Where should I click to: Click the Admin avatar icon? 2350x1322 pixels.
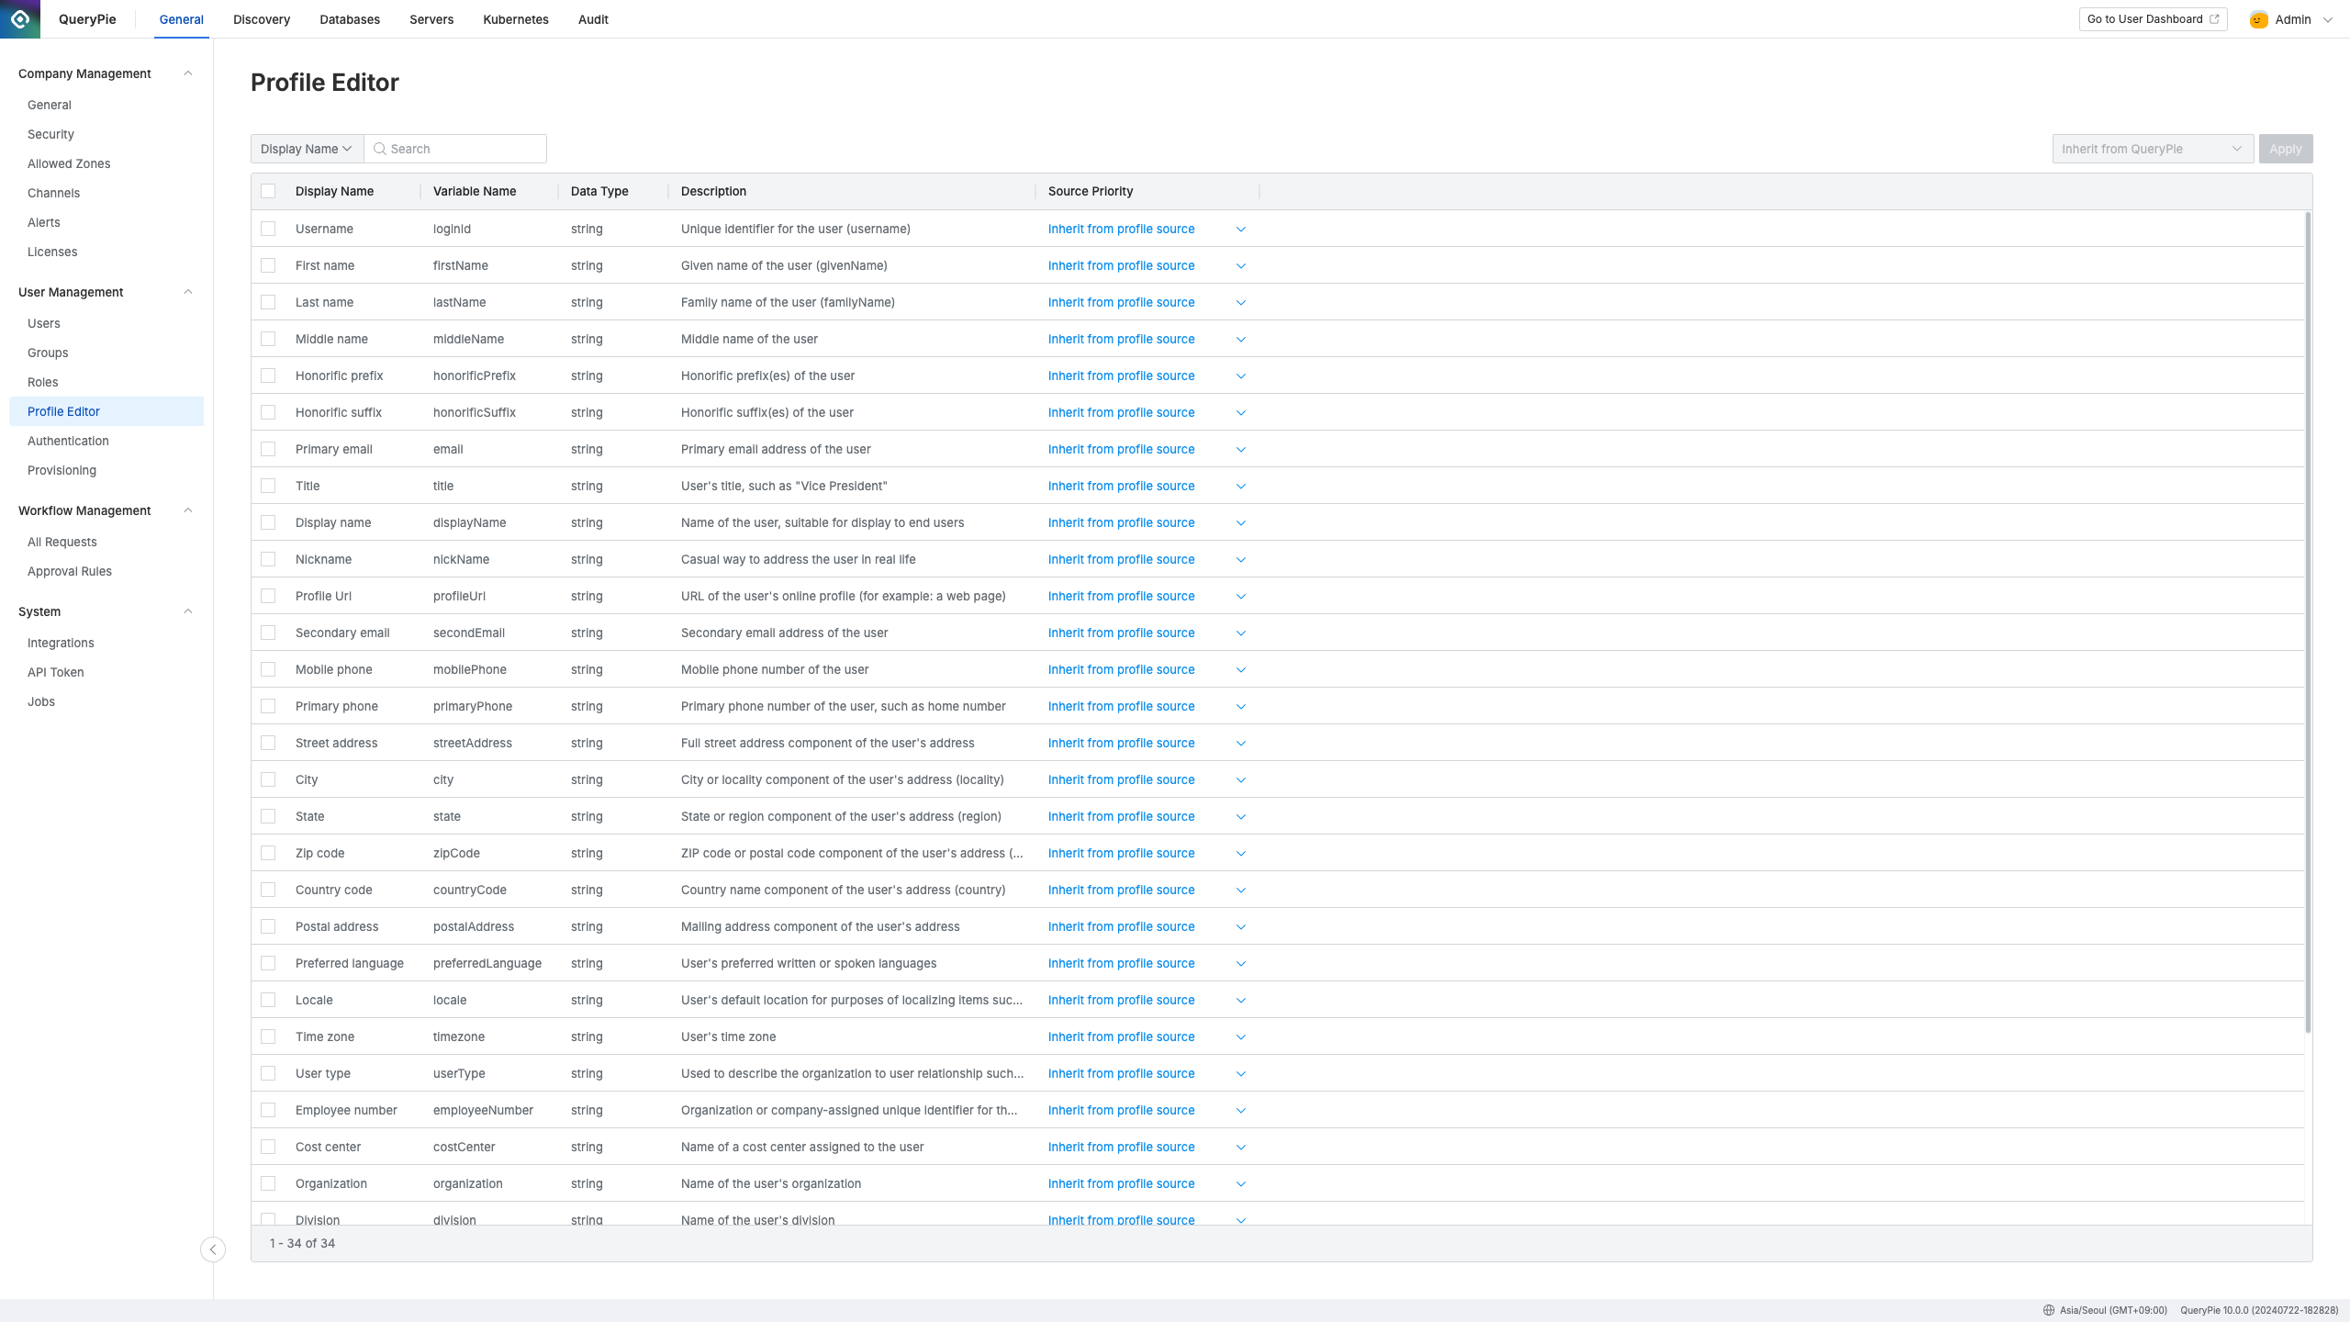[2259, 19]
